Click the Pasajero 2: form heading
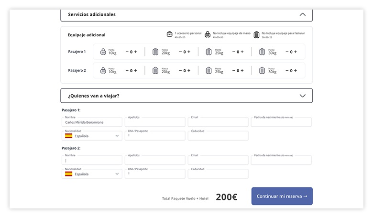 pos(71,148)
